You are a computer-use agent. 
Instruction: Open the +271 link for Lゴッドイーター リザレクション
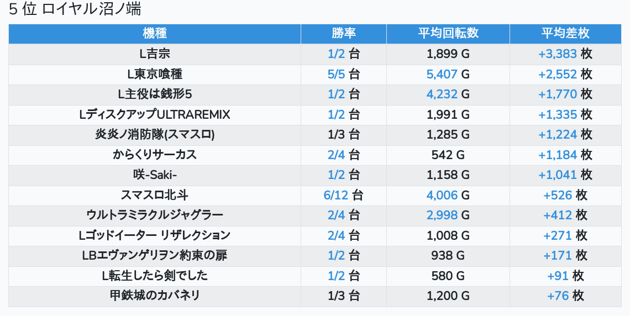pos(557,235)
